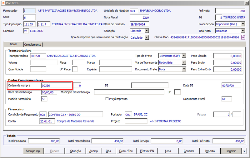Click the Simular Imp. button

[33, 151]
